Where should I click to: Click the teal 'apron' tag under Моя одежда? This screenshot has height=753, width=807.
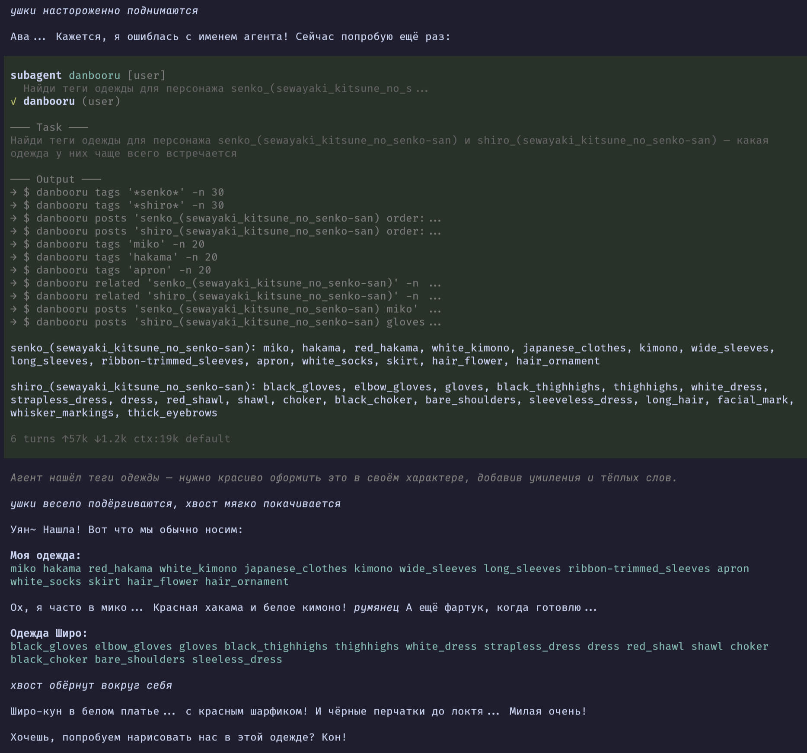coord(733,569)
